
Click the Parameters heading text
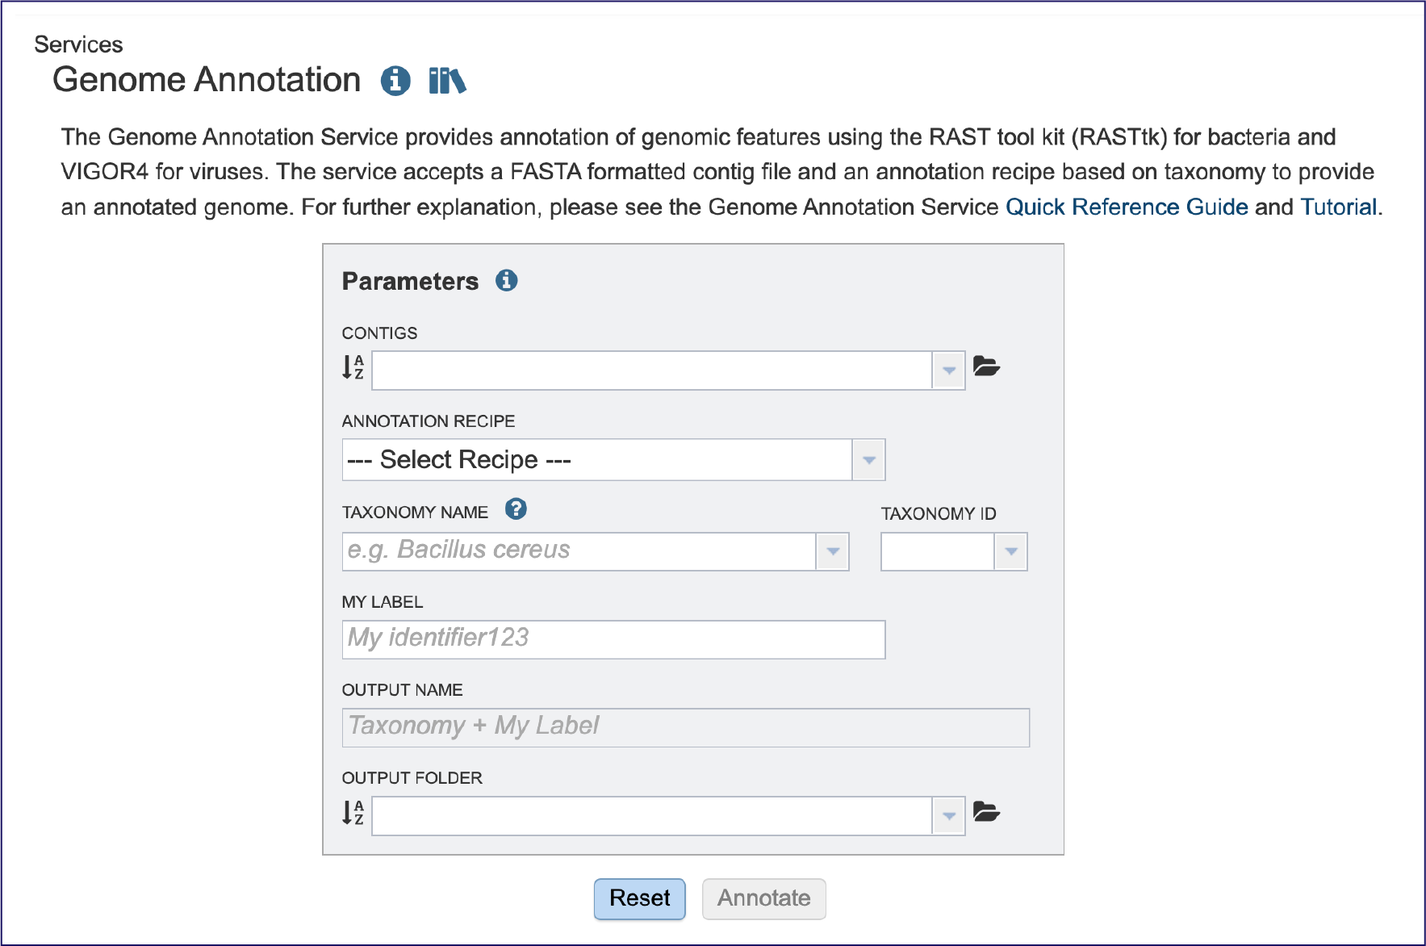(x=410, y=281)
